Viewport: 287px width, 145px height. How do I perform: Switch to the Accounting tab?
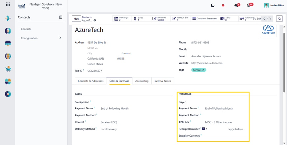(142, 81)
